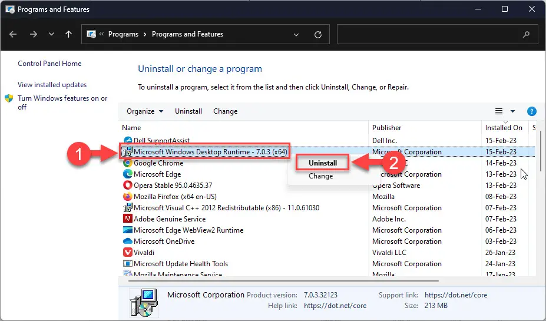Expand the view options dropdown arrow

[512, 111]
